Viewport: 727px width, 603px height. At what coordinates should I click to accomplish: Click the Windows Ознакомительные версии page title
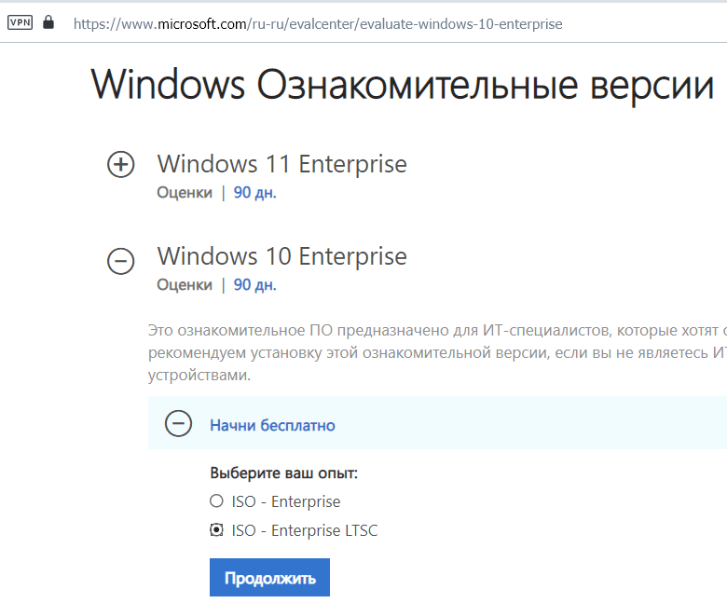pos(402,86)
